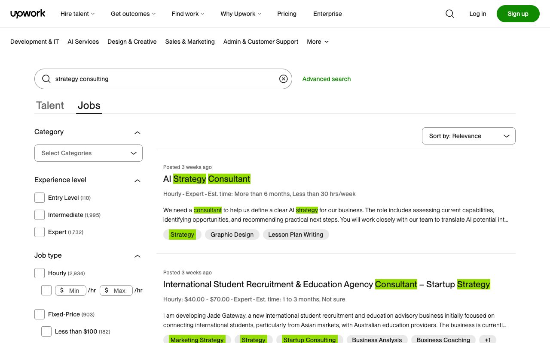This screenshot has height=343, width=550.
Task: Switch to the Talent tab
Action: tap(50, 105)
